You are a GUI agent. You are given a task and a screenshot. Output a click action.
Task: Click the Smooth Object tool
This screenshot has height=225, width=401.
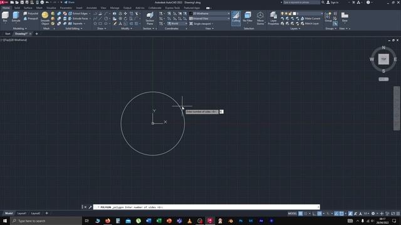click(45, 18)
